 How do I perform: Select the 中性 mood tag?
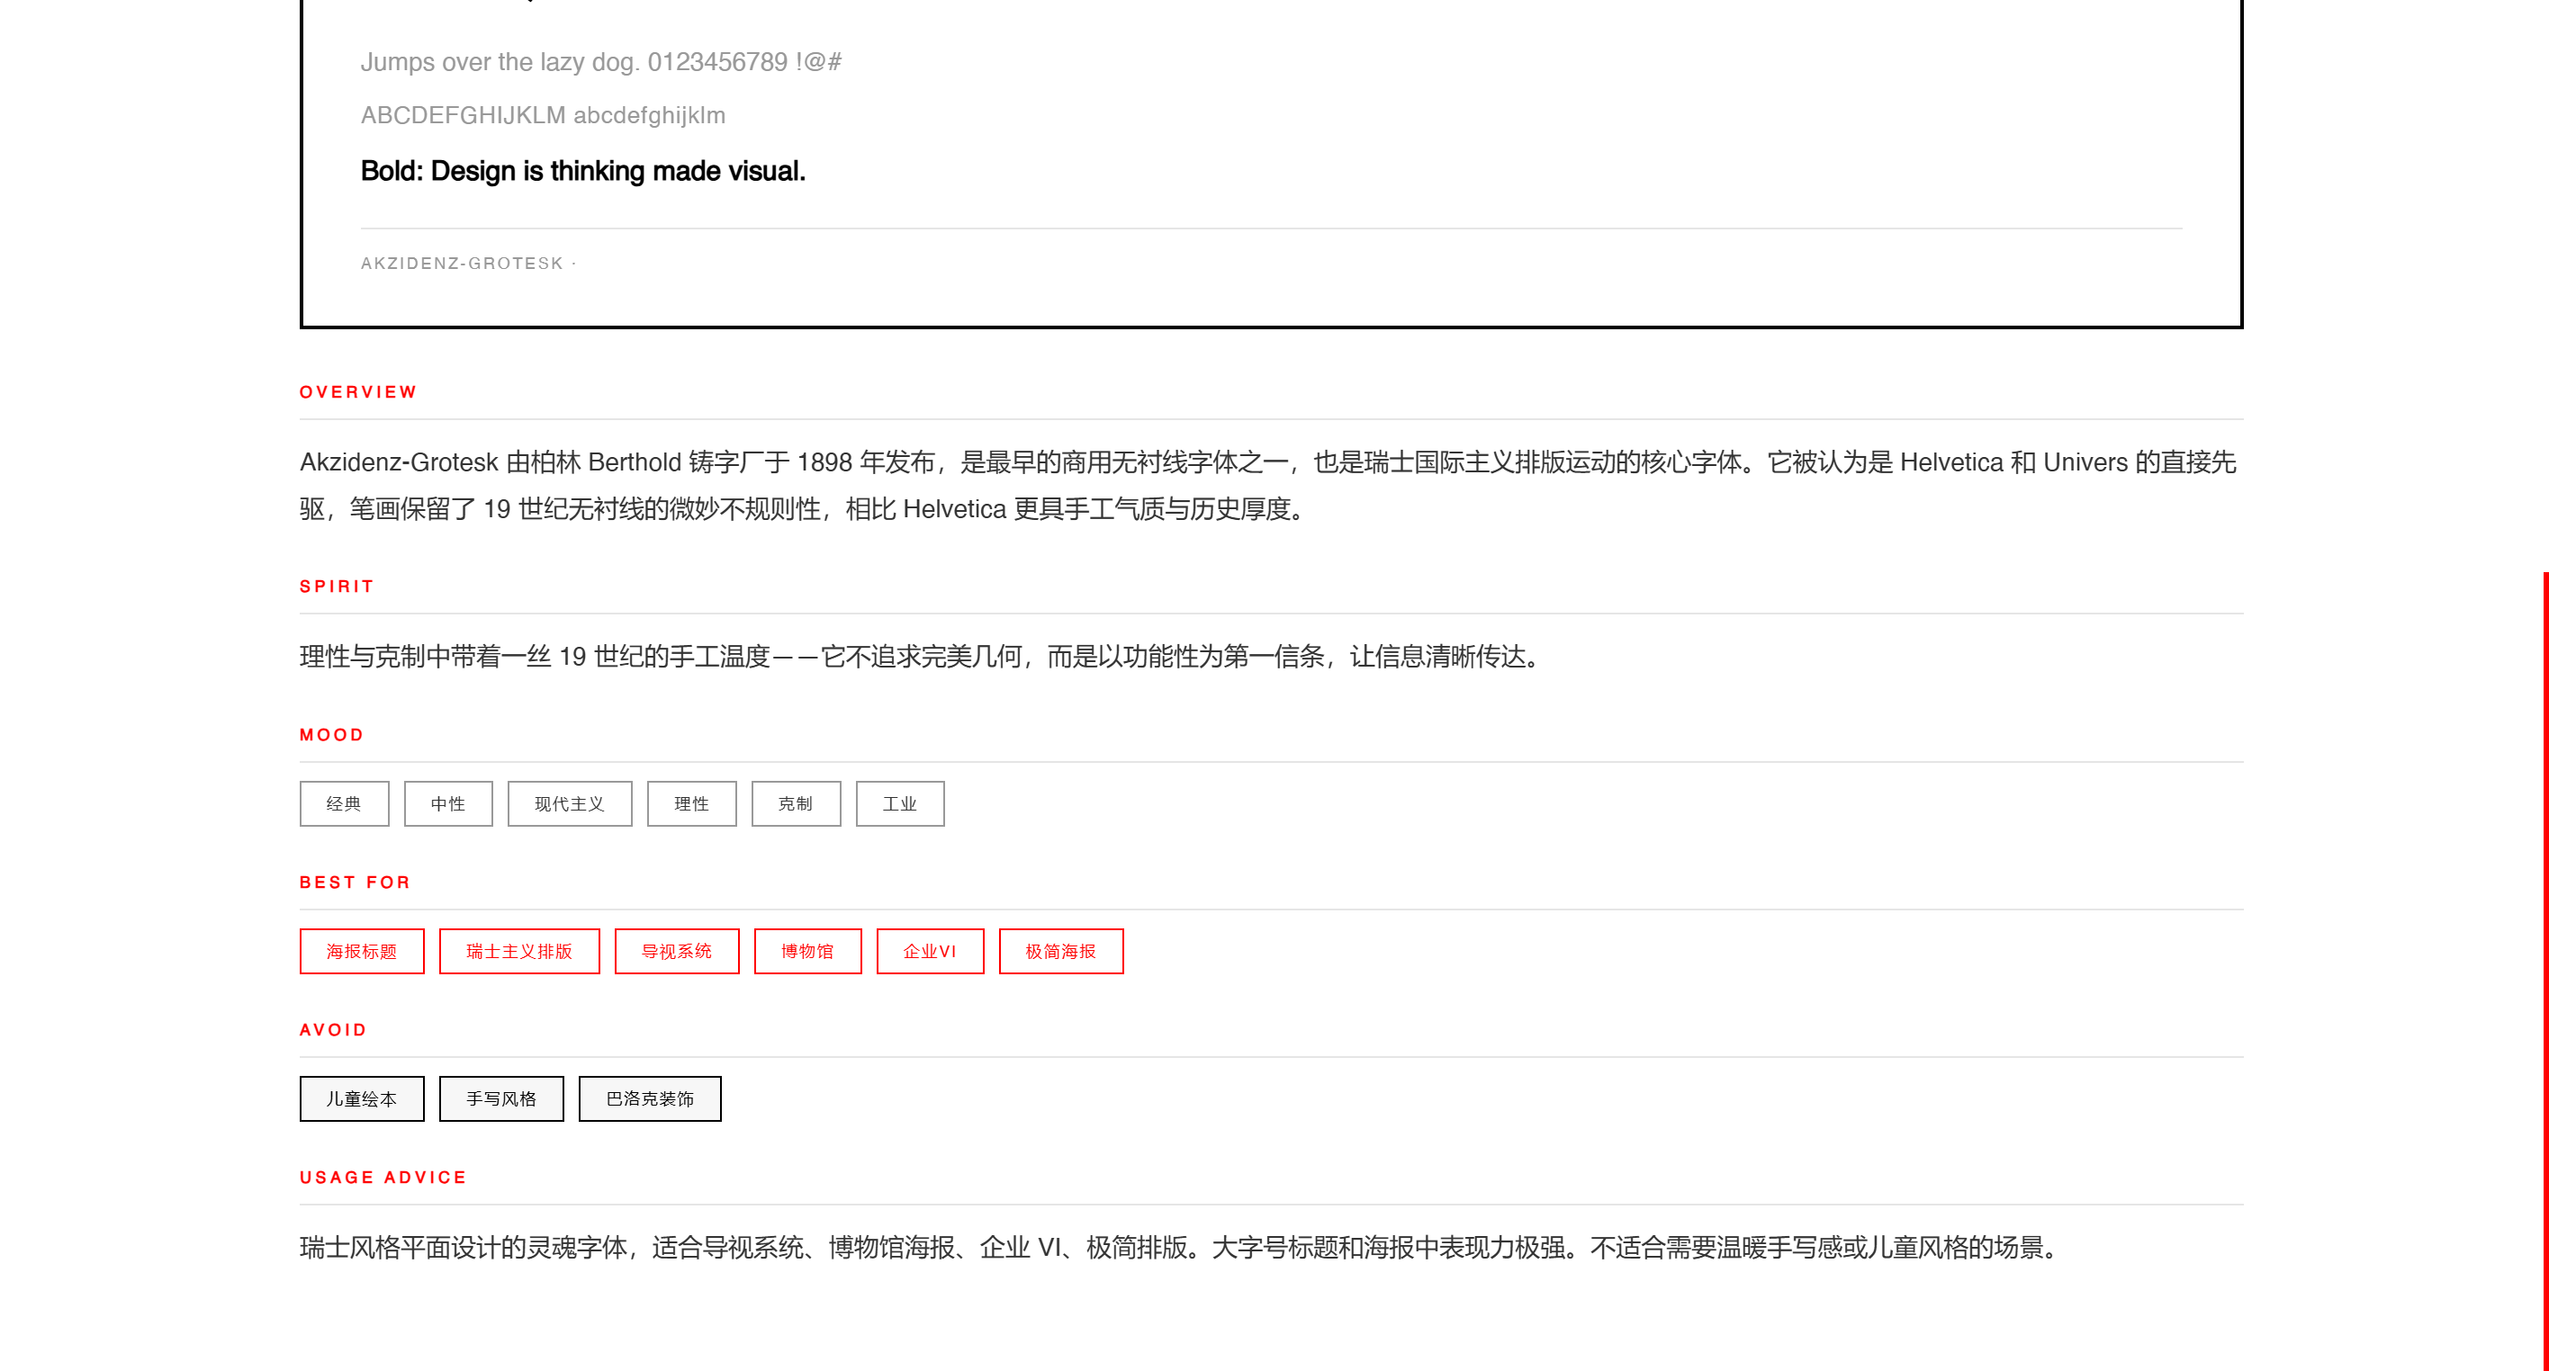click(x=447, y=803)
